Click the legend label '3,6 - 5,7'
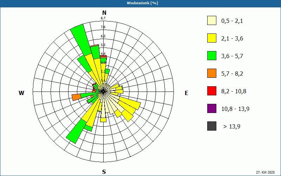The width and height of the screenshot is (281, 176). click(232, 56)
